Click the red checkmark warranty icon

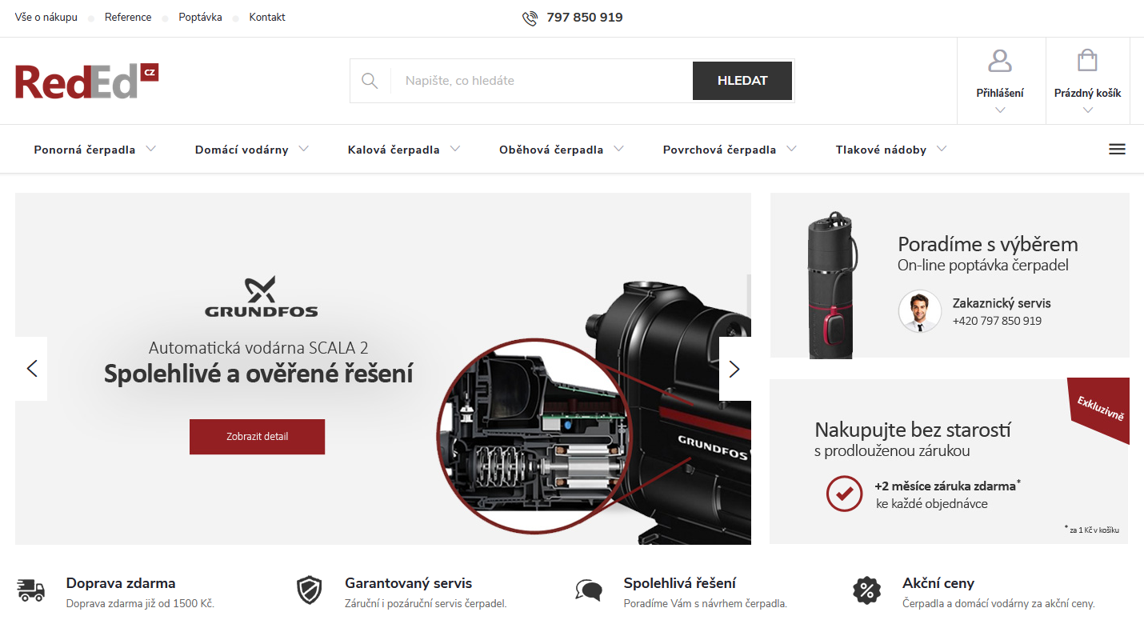(844, 494)
